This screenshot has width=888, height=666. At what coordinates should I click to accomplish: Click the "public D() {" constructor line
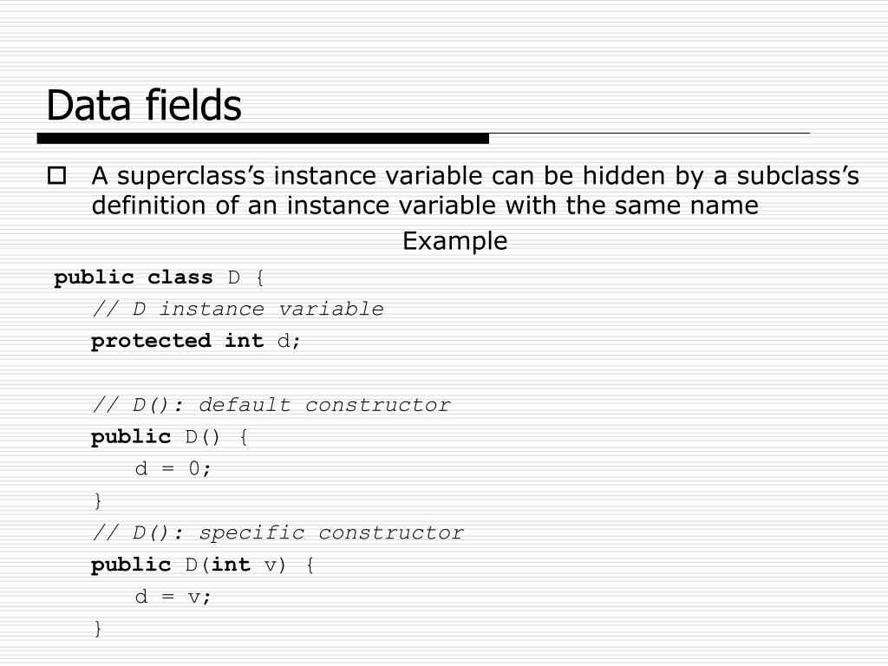point(169,437)
